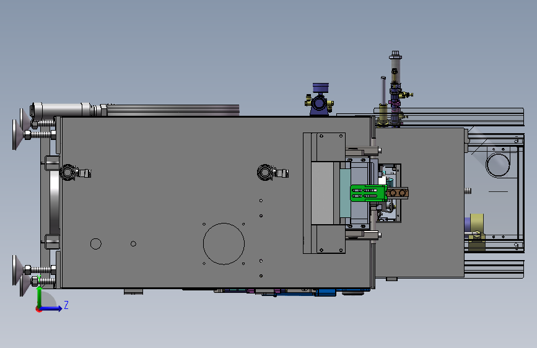Select left pneumatic fitting on main panel

tap(75, 172)
